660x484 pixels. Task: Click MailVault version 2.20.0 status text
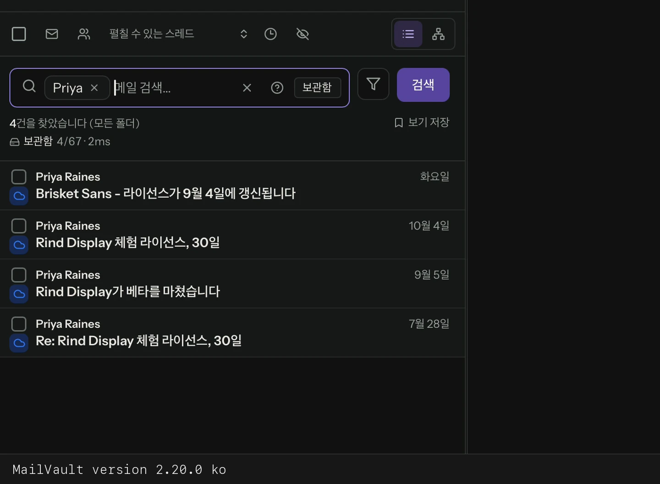tap(119, 470)
